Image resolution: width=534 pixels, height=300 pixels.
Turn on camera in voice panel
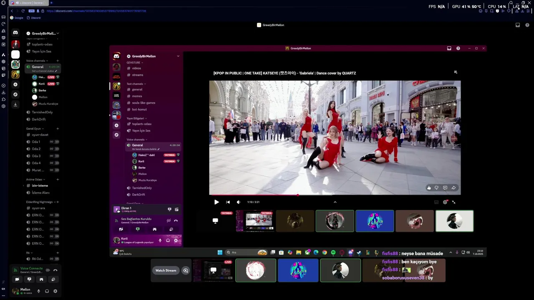[17, 279]
